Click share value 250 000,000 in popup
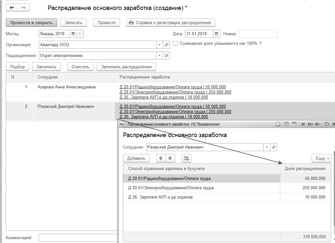335x243 pixels. pos(314,188)
